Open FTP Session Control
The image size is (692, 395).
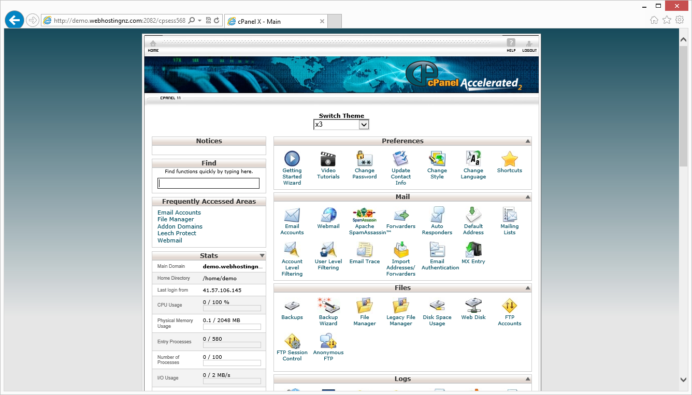pyautogui.click(x=292, y=341)
